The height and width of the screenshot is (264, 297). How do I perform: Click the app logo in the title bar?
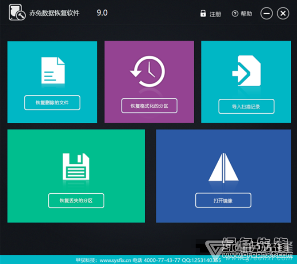point(16,14)
